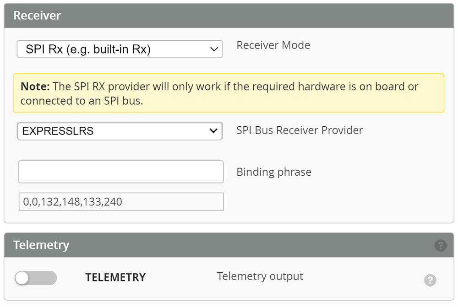Click the bold 'Note:' word
458x307 pixels.
point(35,86)
